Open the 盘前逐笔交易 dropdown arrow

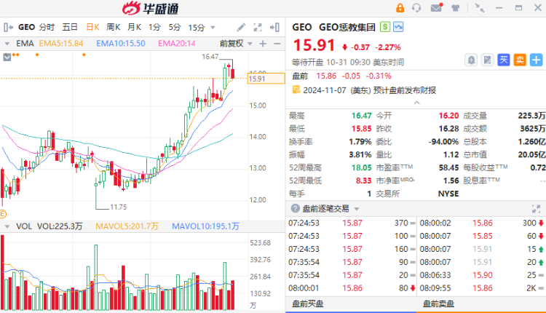point(357,209)
